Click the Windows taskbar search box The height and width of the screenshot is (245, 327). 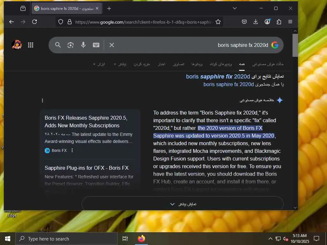tap(66, 239)
